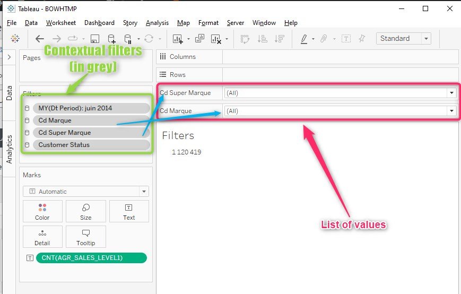This screenshot has width=461, height=294.
Task: Open the Text marks card
Action: click(x=129, y=211)
